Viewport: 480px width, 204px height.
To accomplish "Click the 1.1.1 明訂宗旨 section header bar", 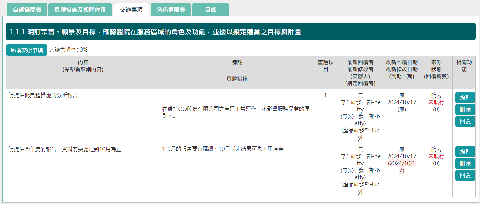I will point(240,32).
